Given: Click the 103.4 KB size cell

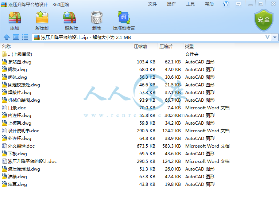Looking at the screenshot, I should click(146, 62).
